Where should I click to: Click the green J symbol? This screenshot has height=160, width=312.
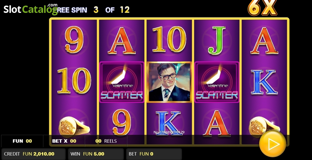tap(217, 40)
